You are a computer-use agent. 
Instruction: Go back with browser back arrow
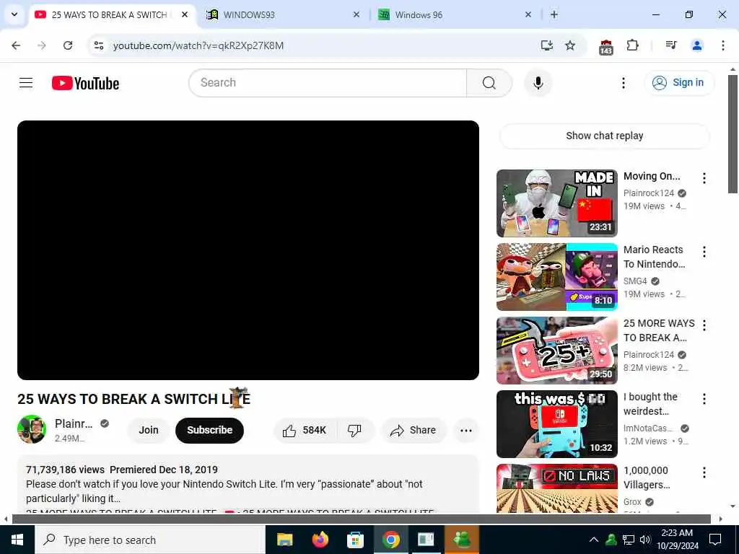point(16,45)
